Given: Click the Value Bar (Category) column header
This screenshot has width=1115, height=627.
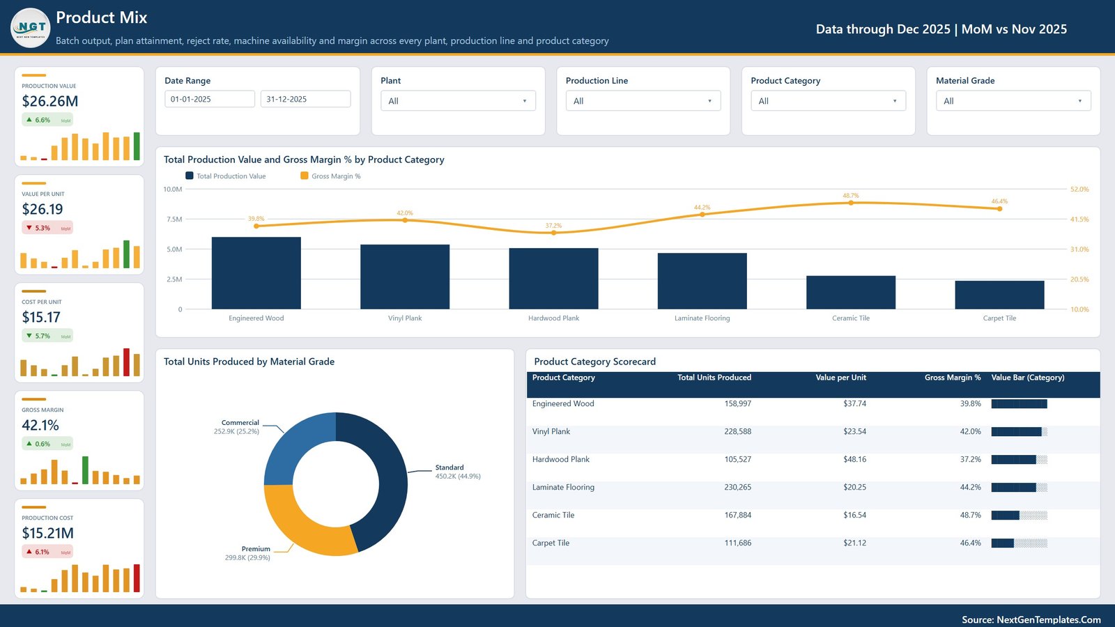Looking at the screenshot, I should click(x=1028, y=378).
